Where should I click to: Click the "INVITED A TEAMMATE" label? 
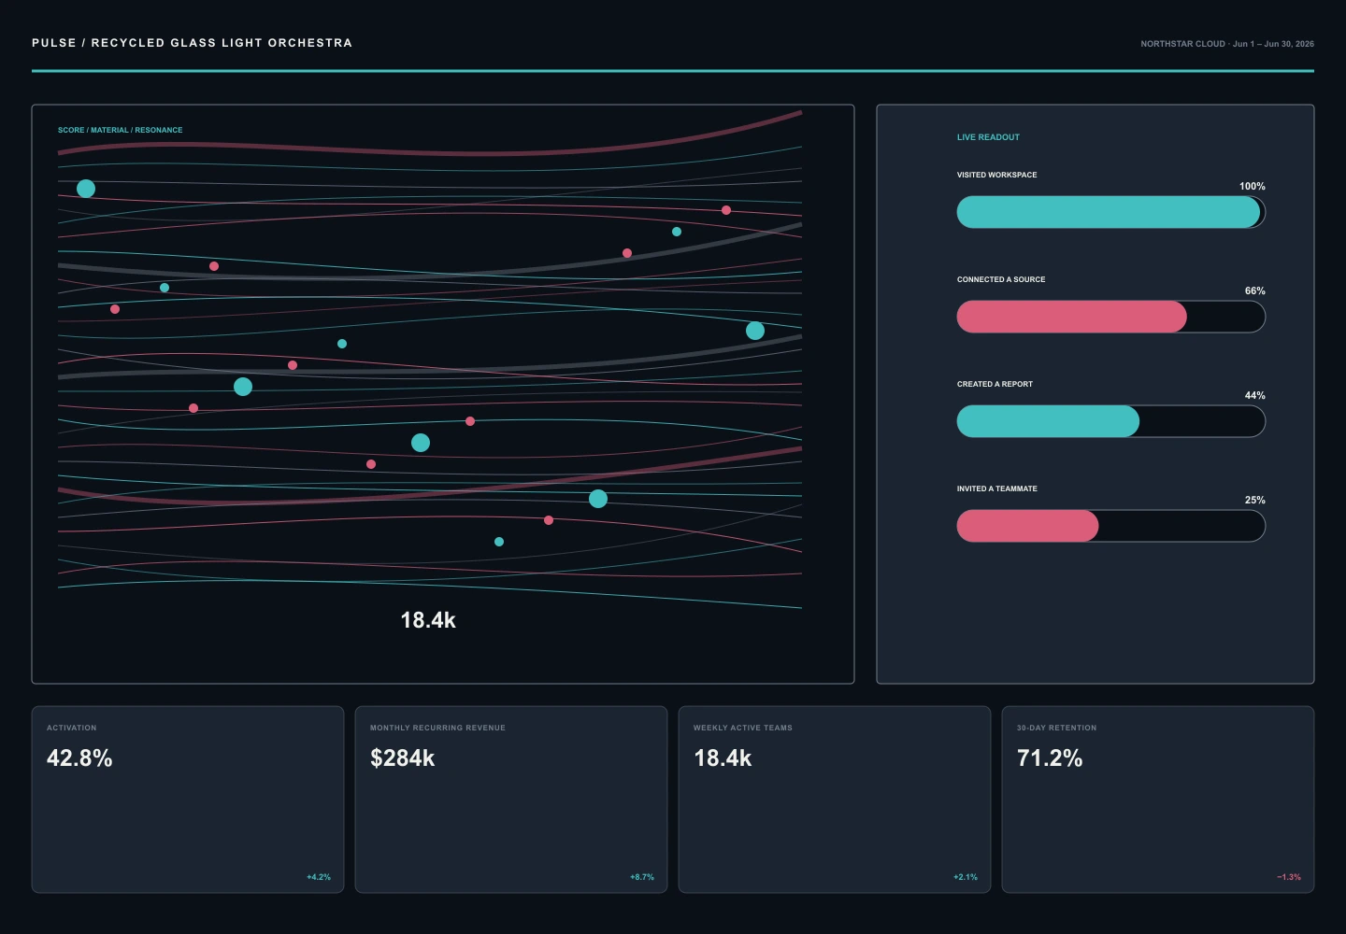996,488
